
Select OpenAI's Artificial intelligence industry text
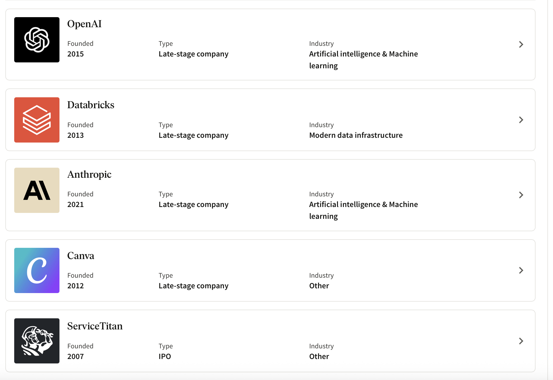[x=364, y=60]
